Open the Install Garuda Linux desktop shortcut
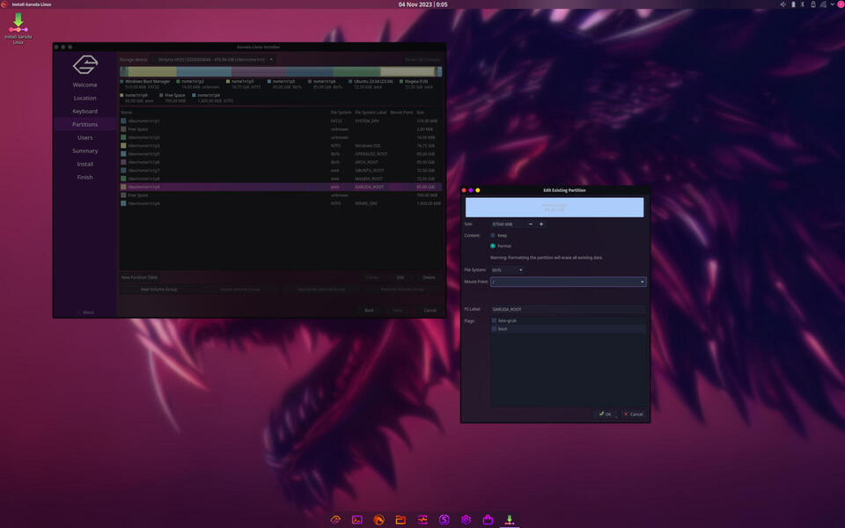 18,28
